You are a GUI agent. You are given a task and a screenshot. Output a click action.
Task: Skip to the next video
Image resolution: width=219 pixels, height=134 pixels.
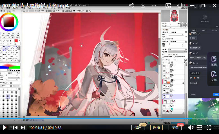23,128
